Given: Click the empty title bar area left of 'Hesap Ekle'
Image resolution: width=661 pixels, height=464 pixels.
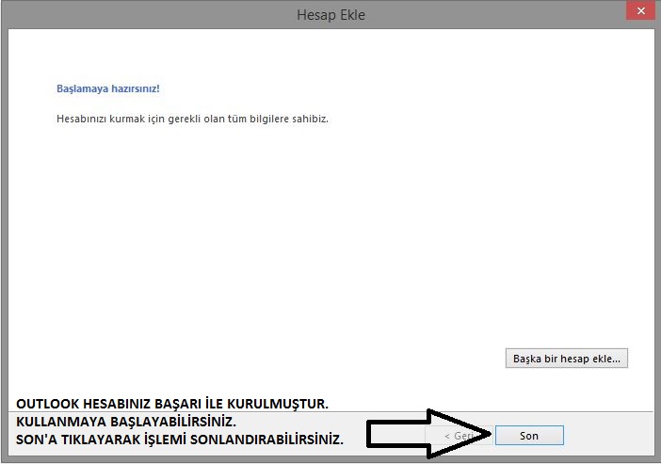Looking at the screenshot, I should tap(141, 14).
